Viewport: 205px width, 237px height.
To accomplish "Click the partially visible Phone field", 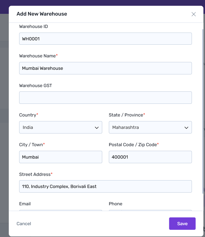I will click(x=150, y=210).
